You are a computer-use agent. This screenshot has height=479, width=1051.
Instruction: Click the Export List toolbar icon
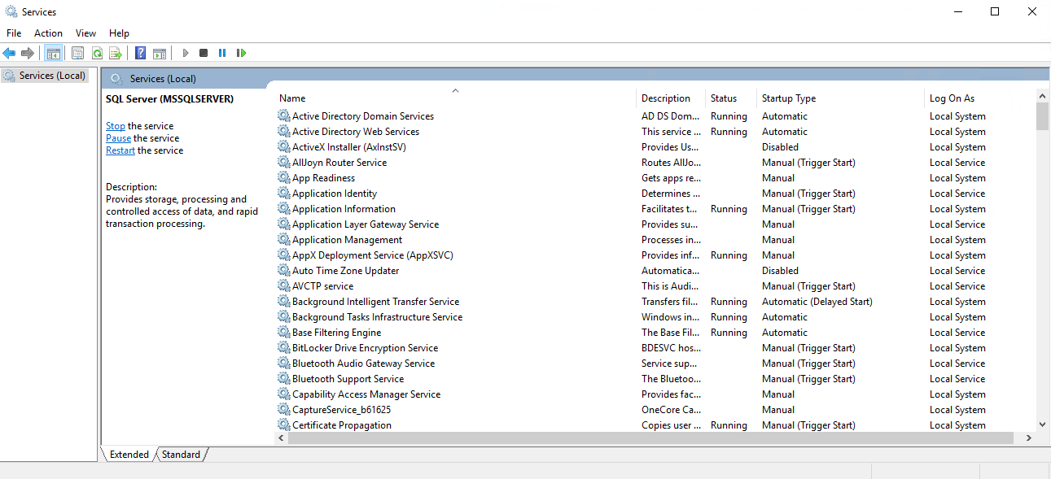pos(116,53)
